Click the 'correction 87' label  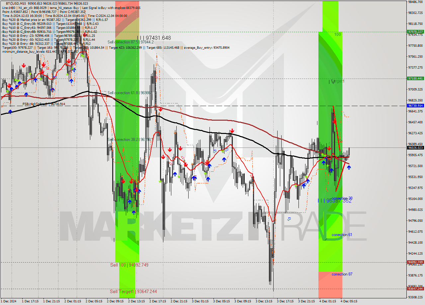pos(342,274)
